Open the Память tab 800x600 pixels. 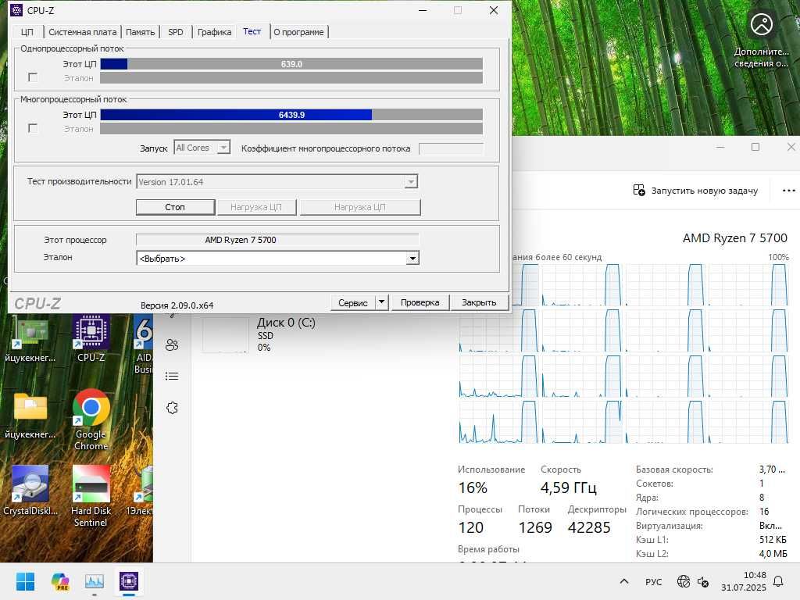click(141, 32)
